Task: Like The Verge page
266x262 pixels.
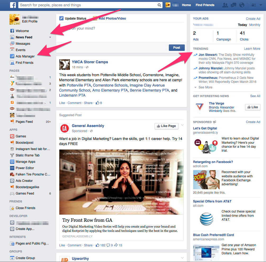Action: tap(253, 107)
